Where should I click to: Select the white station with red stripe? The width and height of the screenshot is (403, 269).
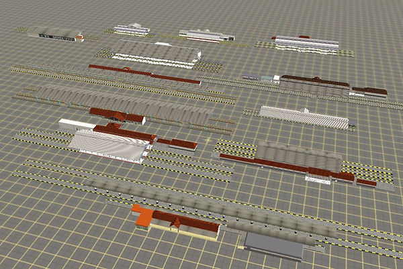[x=207, y=36]
